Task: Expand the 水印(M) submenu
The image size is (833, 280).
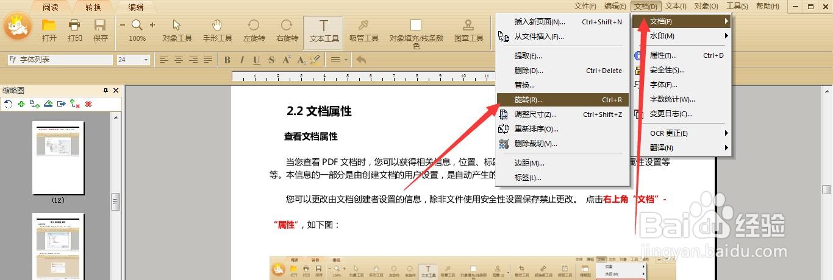Action: coord(682,36)
